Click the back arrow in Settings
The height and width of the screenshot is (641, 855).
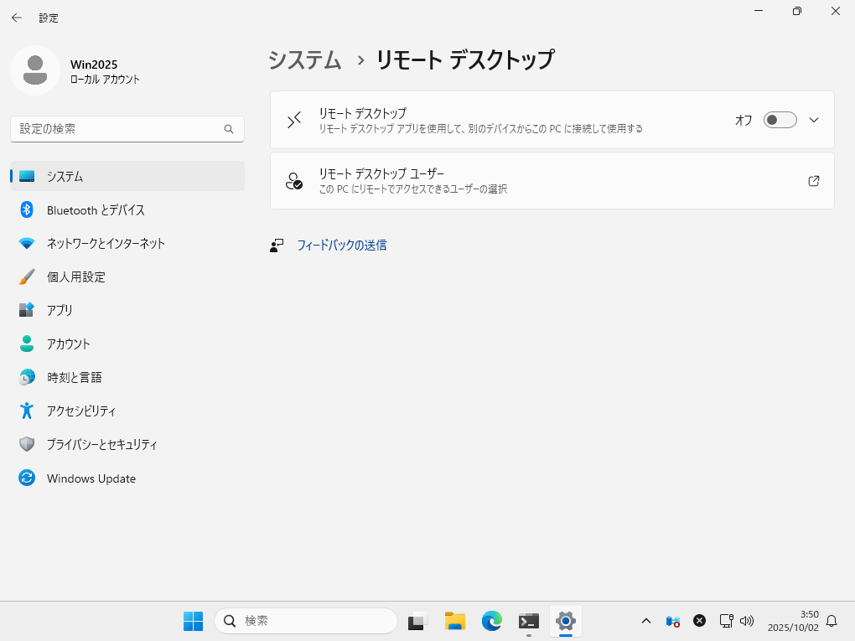[17, 17]
